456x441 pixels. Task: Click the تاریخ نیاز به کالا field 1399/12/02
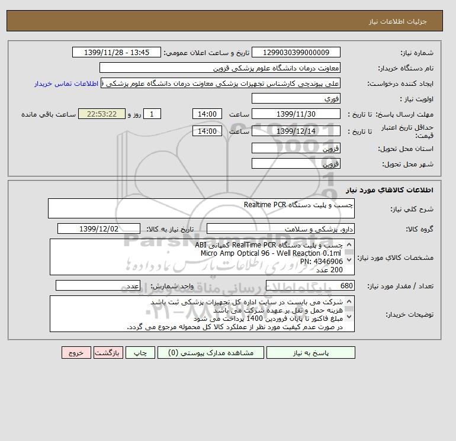(99, 228)
